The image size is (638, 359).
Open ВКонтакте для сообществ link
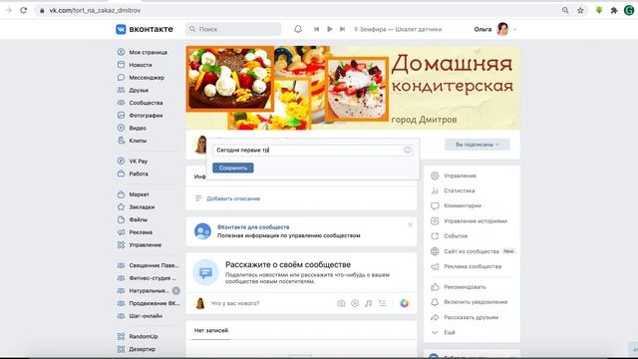pos(253,227)
